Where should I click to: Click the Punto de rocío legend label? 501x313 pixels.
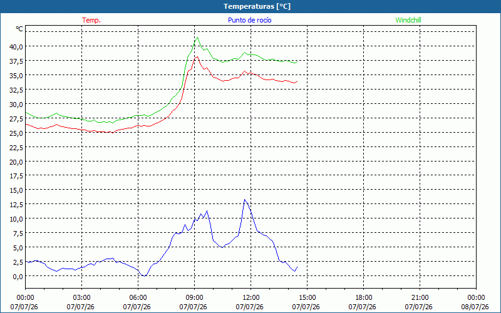pos(249,20)
